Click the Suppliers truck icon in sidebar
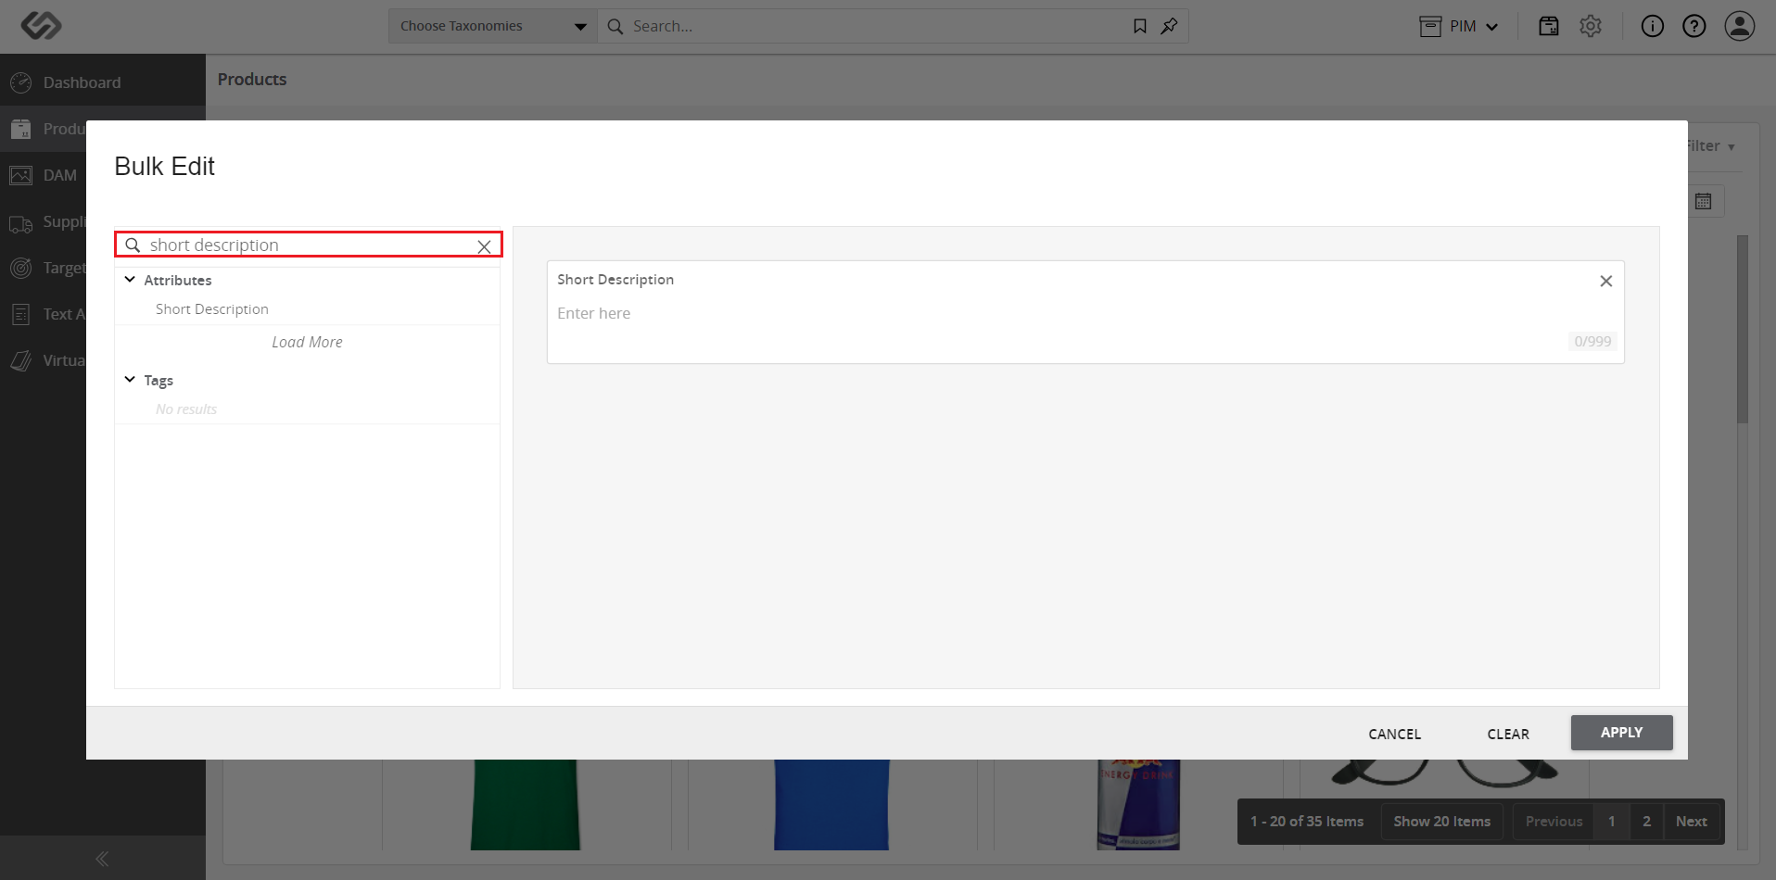This screenshot has height=880, width=1776. pos(21,223)
